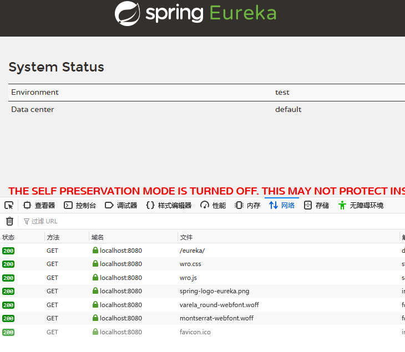Open the 查看器 inspector tab

pyautogui.click(x=39, y=206)
